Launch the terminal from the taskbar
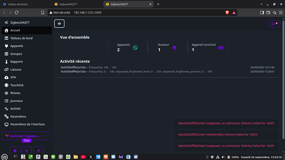This screenshot has width=285, height=160. click(15, 157)
